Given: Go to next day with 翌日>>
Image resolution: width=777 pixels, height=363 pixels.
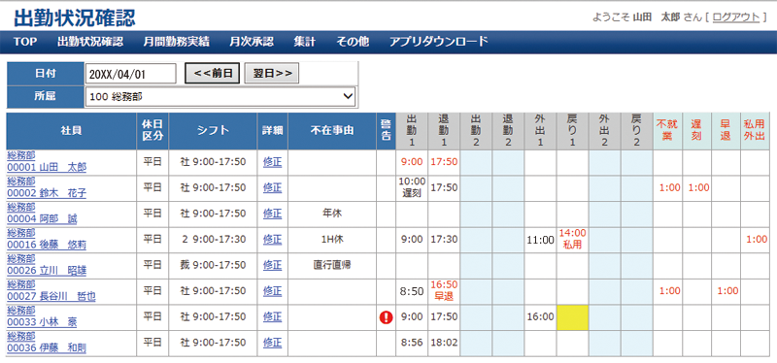Looking at the screenshot, I should pyautogui.click(x=272, y=74).
